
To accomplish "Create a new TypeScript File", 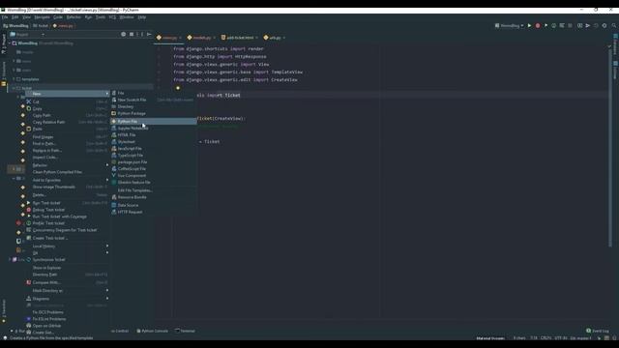I will (154, 156).
